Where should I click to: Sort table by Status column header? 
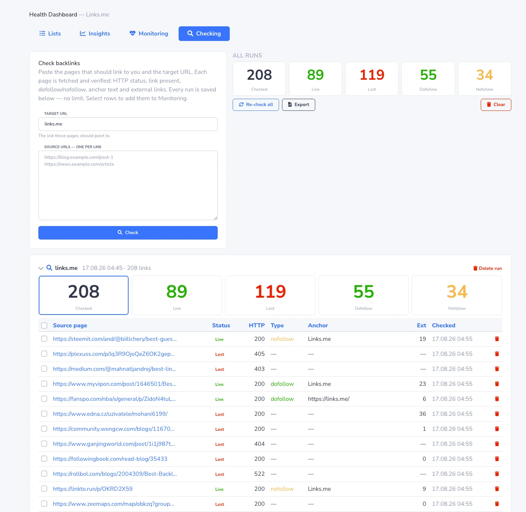click(x=221, y=325)
